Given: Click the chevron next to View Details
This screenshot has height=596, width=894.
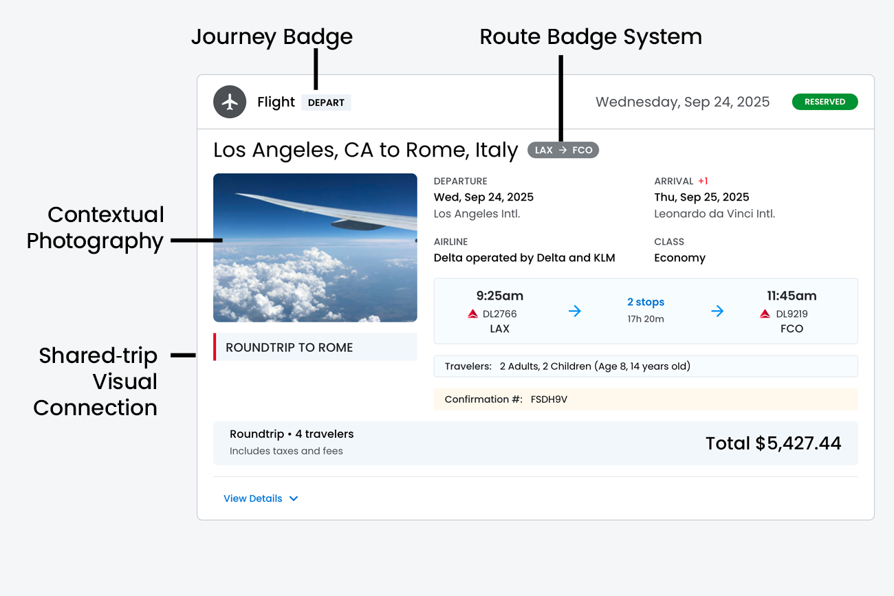Looking at the screenshot, I should pos(294,498).
